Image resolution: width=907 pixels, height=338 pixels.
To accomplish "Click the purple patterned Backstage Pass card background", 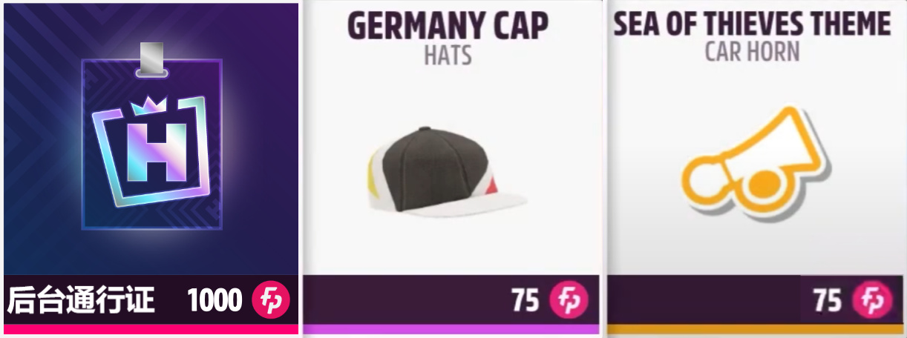I will pyautogui.click(x=151, y=139).
